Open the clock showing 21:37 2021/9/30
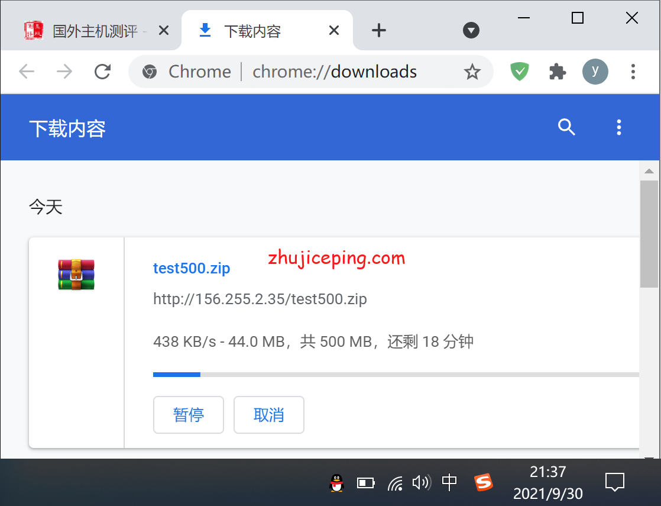Image resolution: width=661 pixels, height=506 pixels. pyautogui.click(x=547, y=482)
